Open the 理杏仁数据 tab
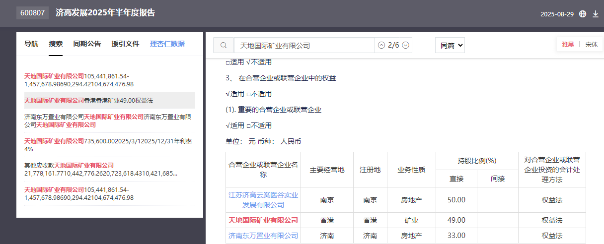 (x=167, y=44)
